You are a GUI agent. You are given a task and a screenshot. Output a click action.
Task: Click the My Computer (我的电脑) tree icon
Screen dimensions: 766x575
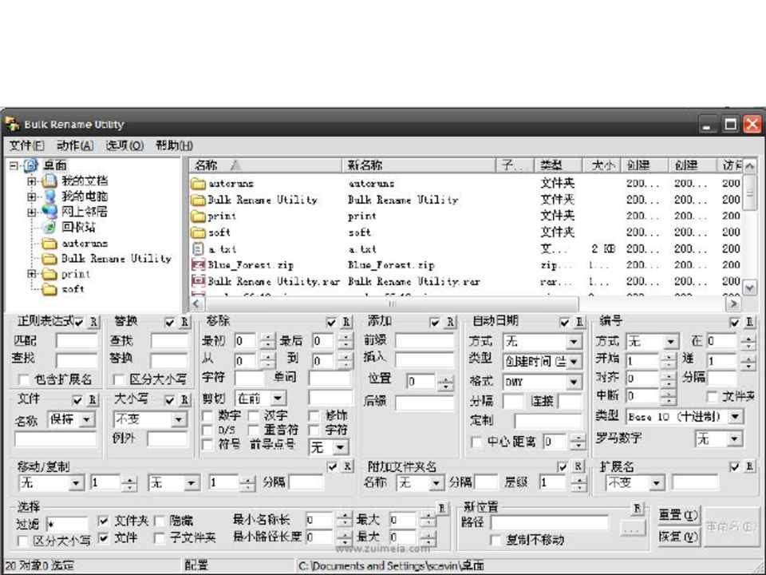pyautogui.click(x=49, y=196)
